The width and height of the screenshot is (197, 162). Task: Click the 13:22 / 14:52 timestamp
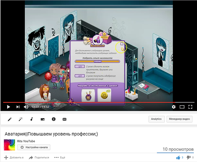click(40, 107)
